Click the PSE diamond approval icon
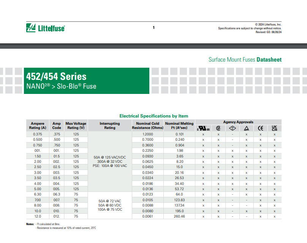The width and height of the screenshot is (307, 243). point(233,129)
